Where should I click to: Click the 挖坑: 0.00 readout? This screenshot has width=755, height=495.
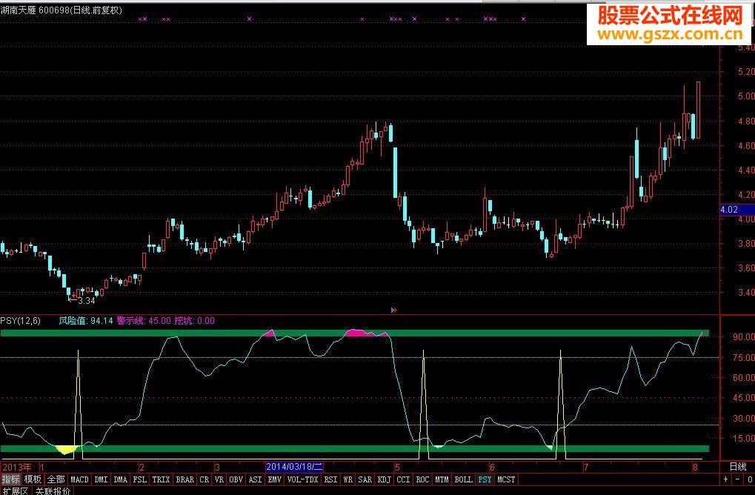[x=194, y=321]
